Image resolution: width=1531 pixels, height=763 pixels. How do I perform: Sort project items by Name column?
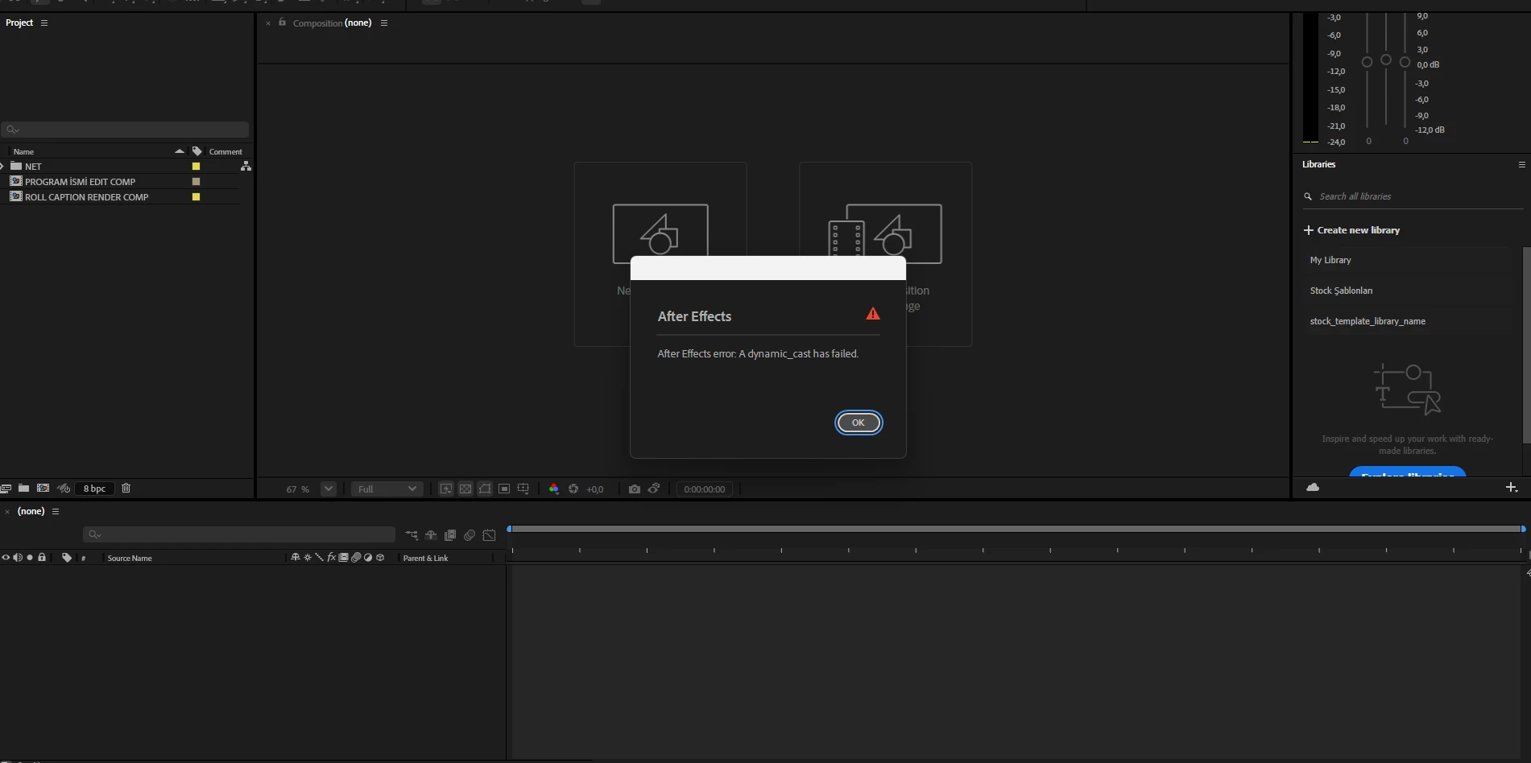[x=24, y=151]
